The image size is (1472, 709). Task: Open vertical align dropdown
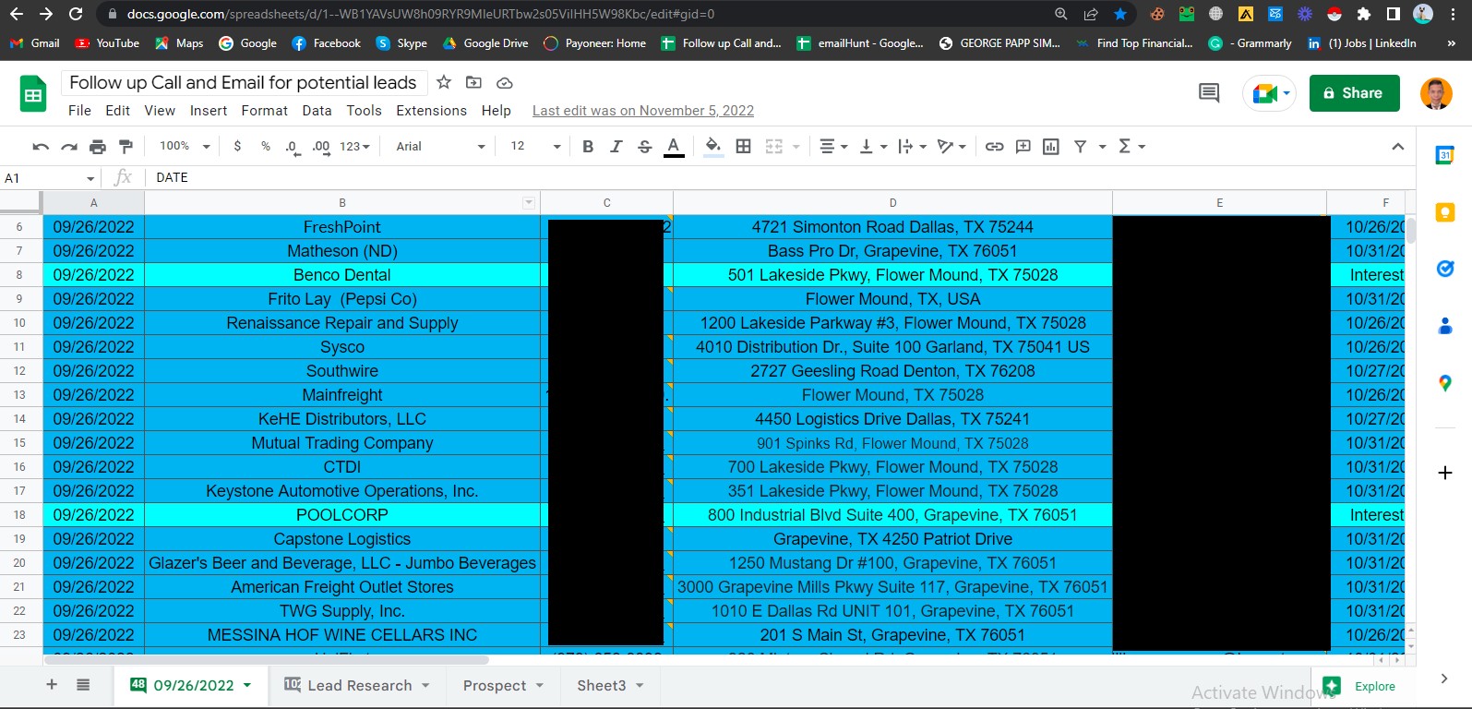872,147
